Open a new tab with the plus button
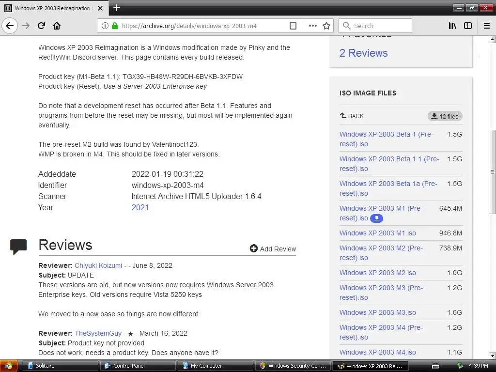Viewport: 496px width, 372px height. tap(117, 8)
